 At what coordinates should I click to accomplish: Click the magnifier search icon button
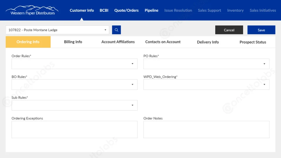pos(116,30)
